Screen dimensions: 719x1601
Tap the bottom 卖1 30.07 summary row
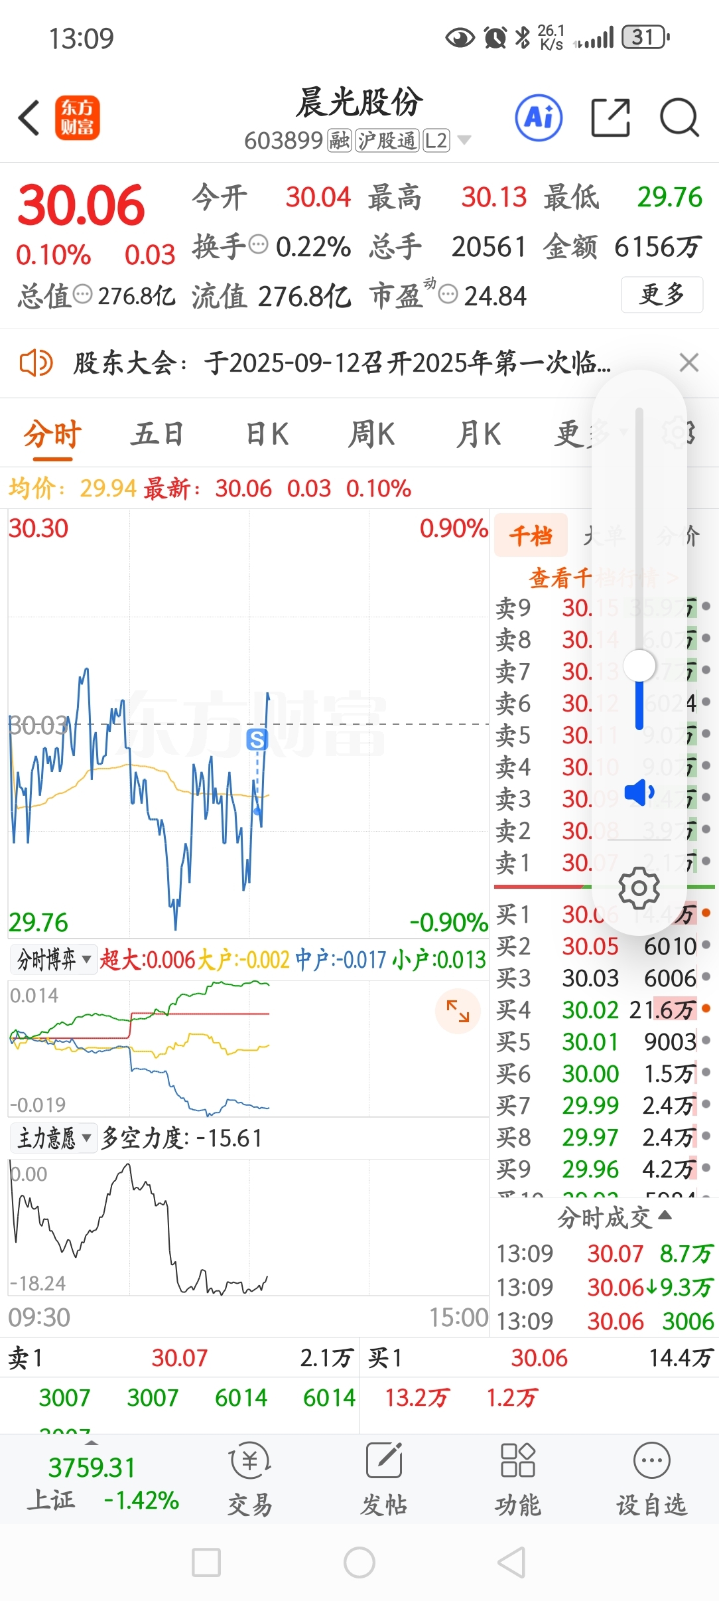tap(180, 1358)
